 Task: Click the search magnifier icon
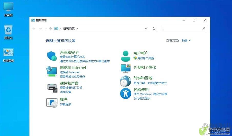[204, 29]
